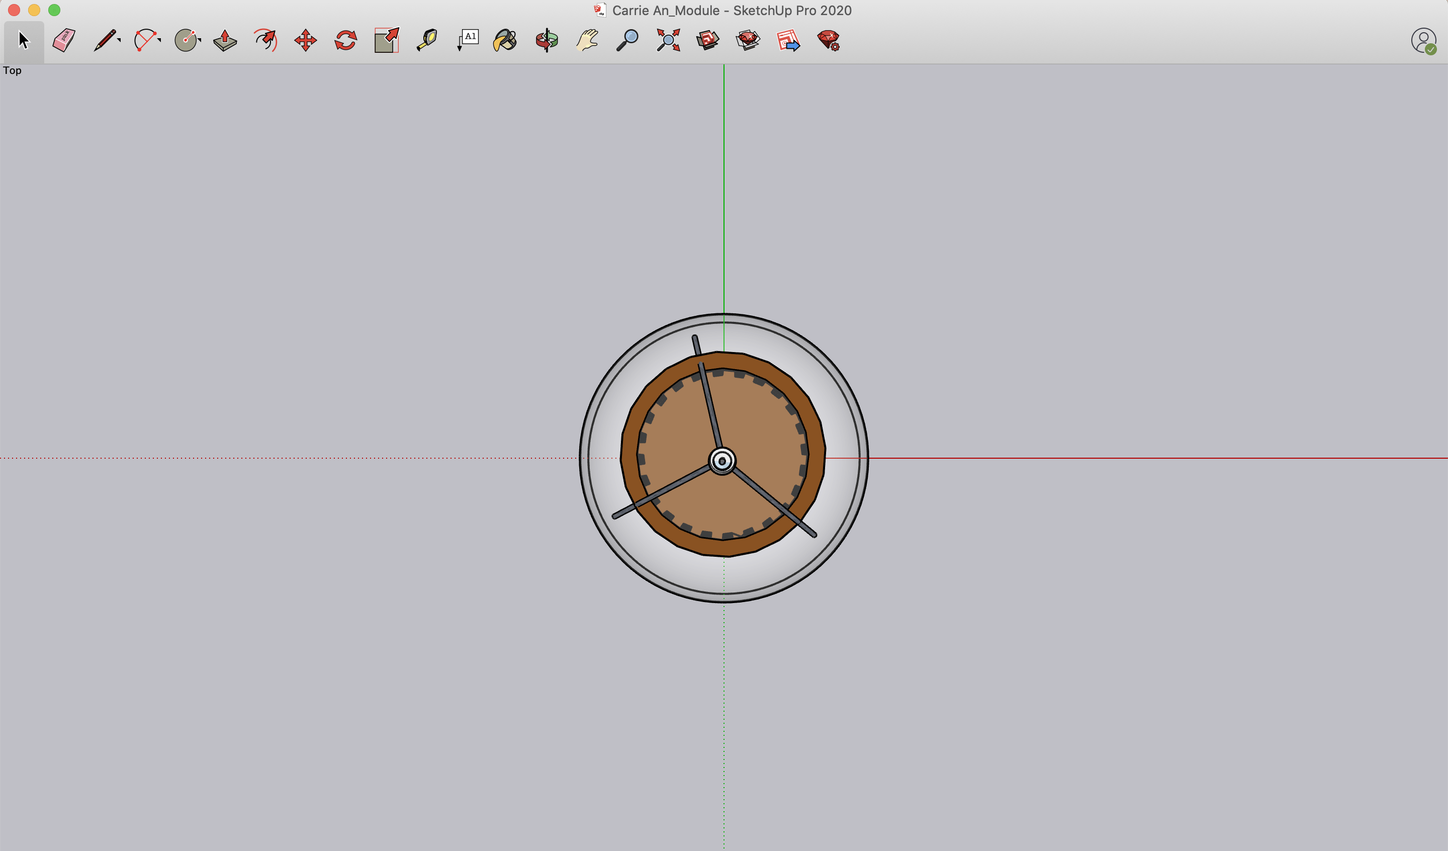This screenshot has width=1448, height=851.
Task: Activate the Tape Measure tool
Action: (x=426, y=41)
